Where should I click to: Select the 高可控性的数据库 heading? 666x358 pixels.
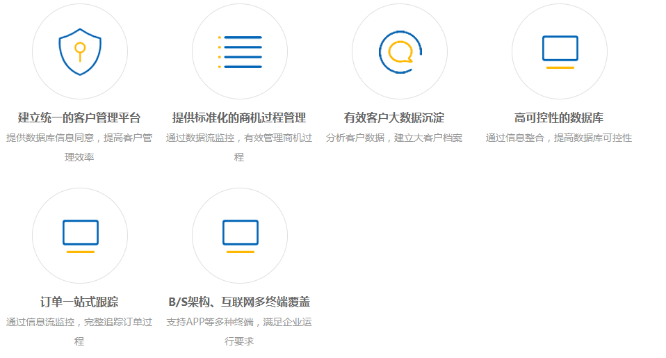coord(559,117)
